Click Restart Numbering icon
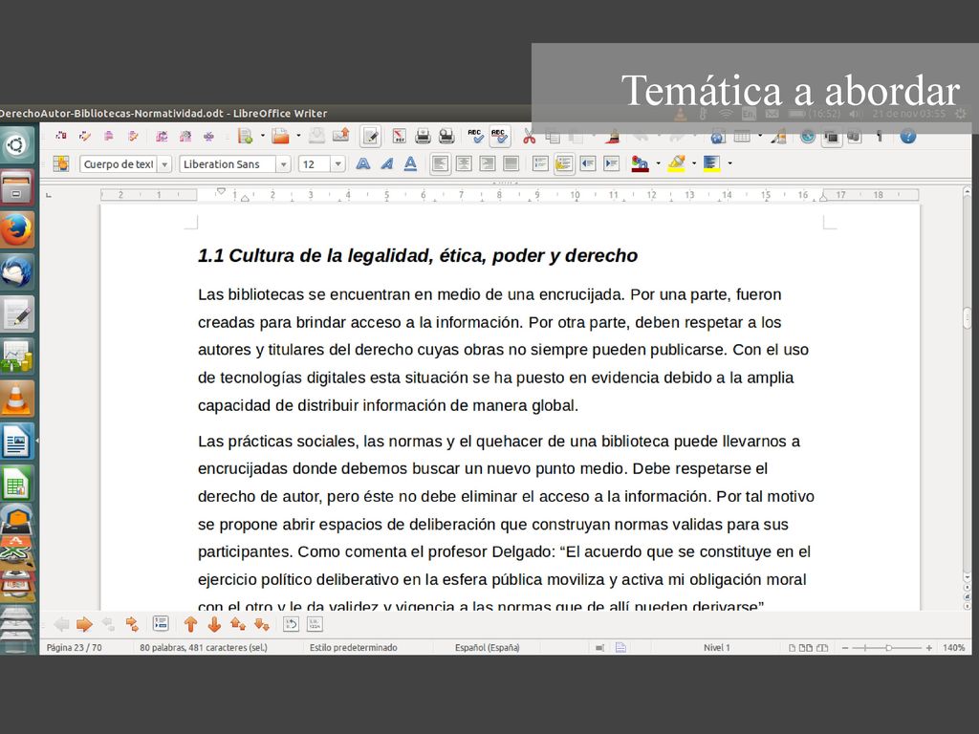Image resolution: width=979 pixels, height=734 pixels. tap(291, 623)
